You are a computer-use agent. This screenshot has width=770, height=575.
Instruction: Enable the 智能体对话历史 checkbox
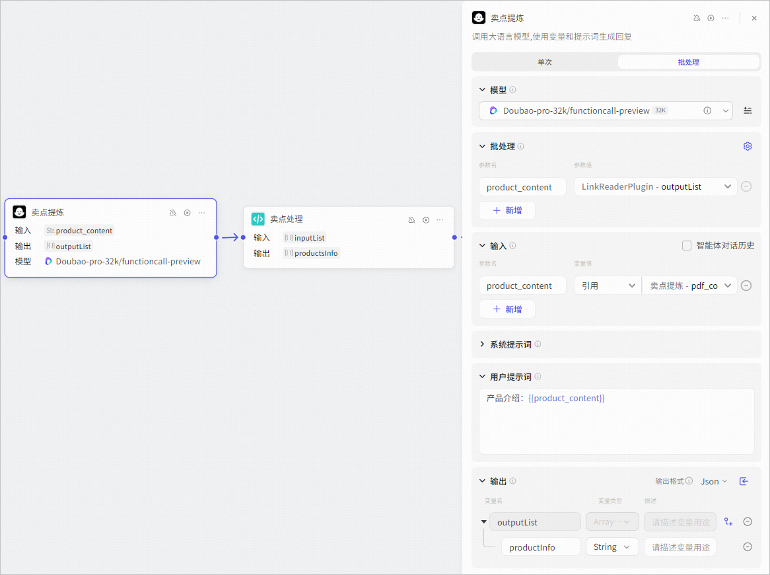687,245
